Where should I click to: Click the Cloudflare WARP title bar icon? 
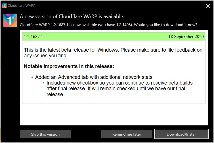click(x=4, y=6)
